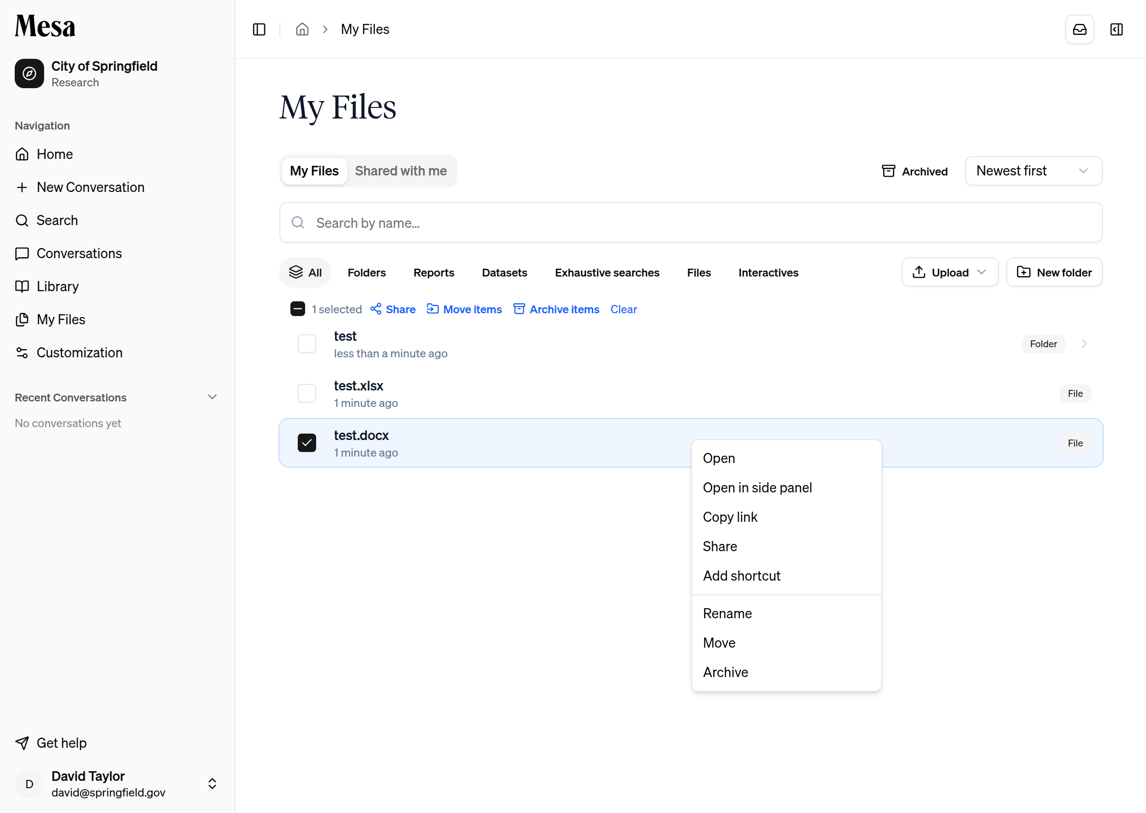
Task: Click Get help paper plane icon
Action: [22, 743]
